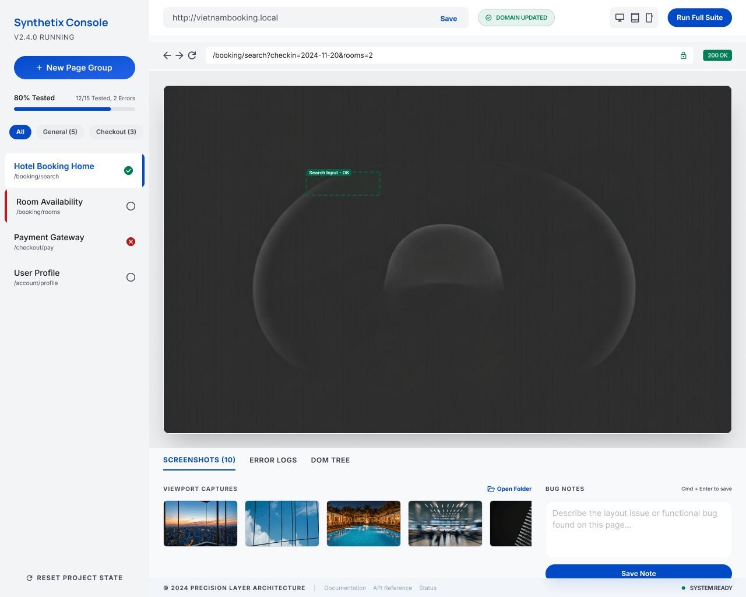Click the Payment Gateway error indicator
This screenshot has width=746, height=597.
pos(131,241)
